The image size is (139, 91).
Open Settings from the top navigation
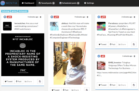click(x=89, y=3)
